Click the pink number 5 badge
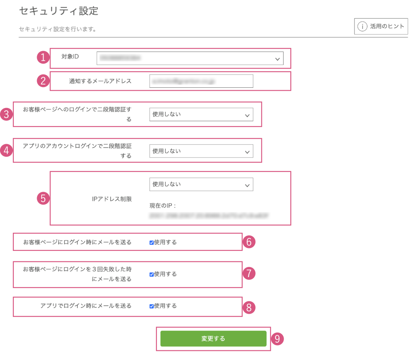413x354 pixels. (x=43, y=198)
